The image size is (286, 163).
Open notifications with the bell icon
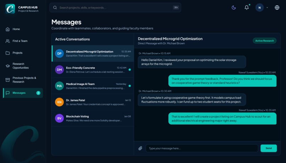point(247,7)
